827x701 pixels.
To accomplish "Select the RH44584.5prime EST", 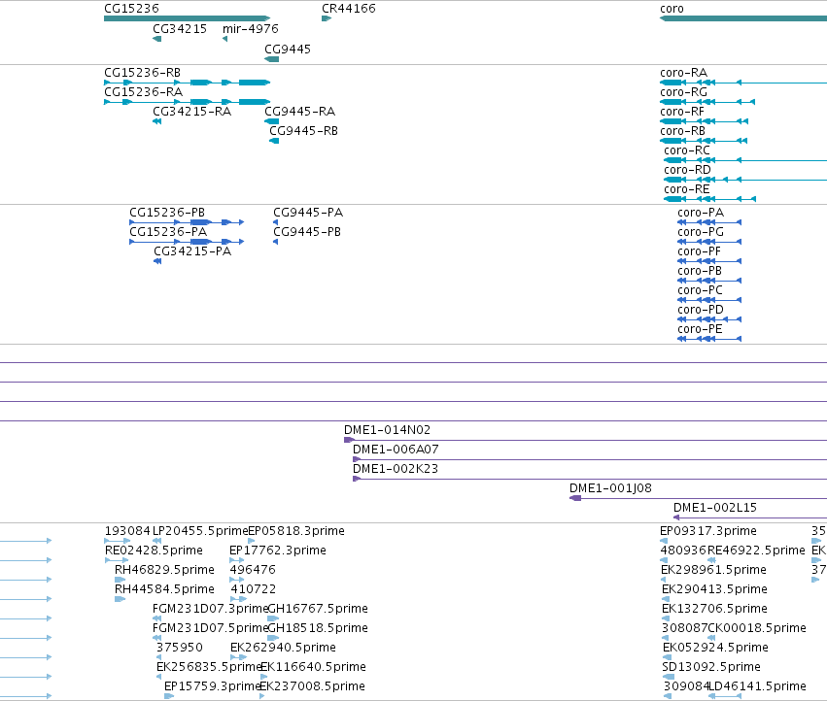I will pos(120,599).
